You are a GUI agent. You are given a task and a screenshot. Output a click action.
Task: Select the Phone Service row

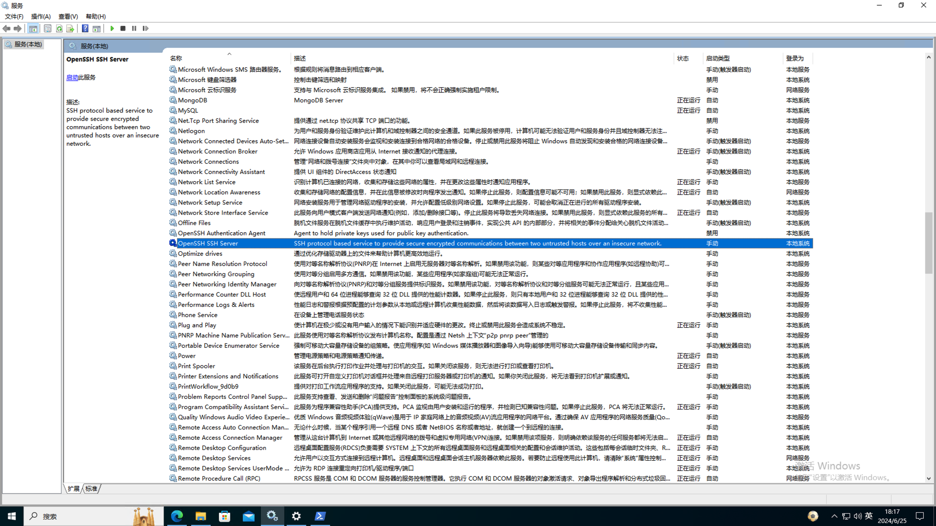pyautogui.click(x=490, y=315)
